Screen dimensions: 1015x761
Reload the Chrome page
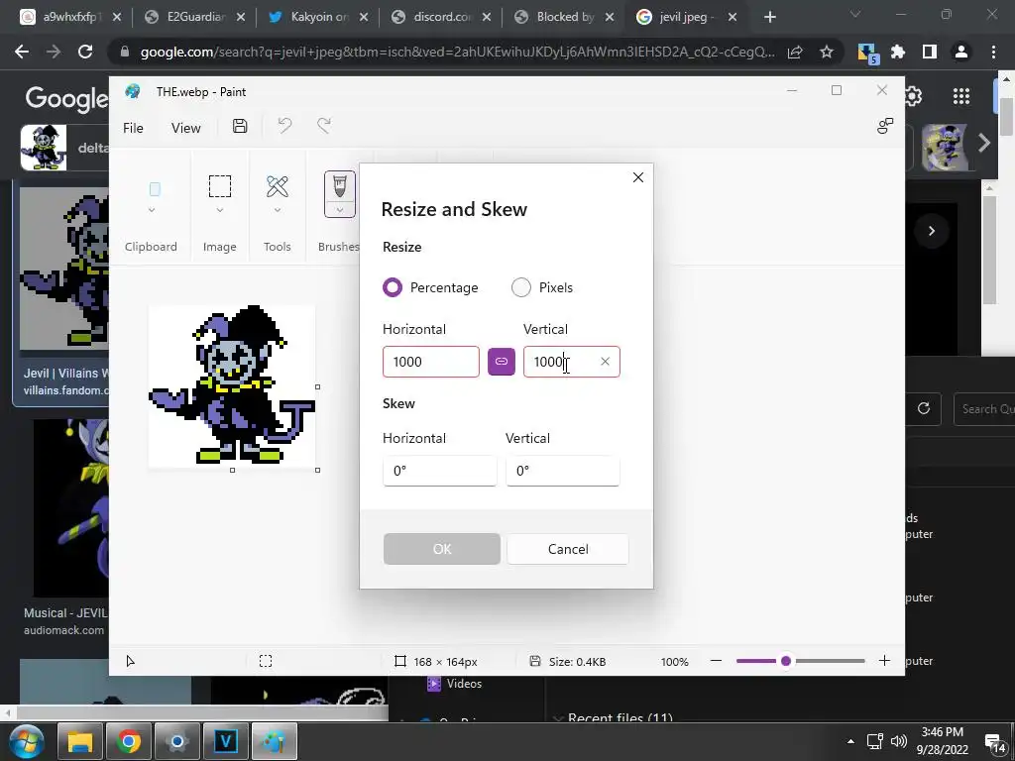(x=85, y=52)
